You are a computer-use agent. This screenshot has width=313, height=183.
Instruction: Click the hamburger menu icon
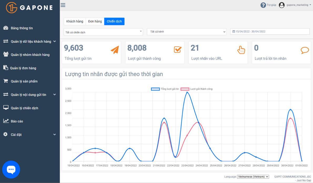[63, 5]
